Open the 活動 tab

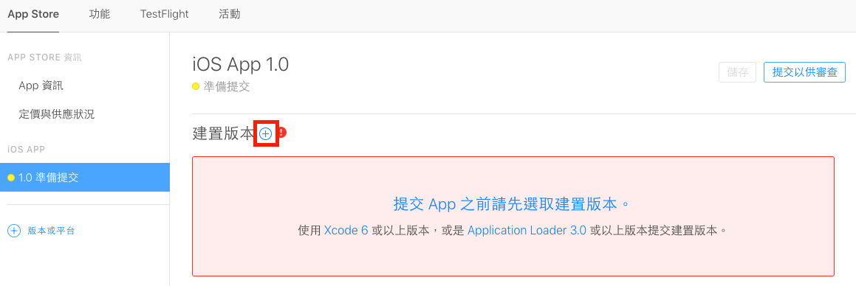tap(229, 15)
